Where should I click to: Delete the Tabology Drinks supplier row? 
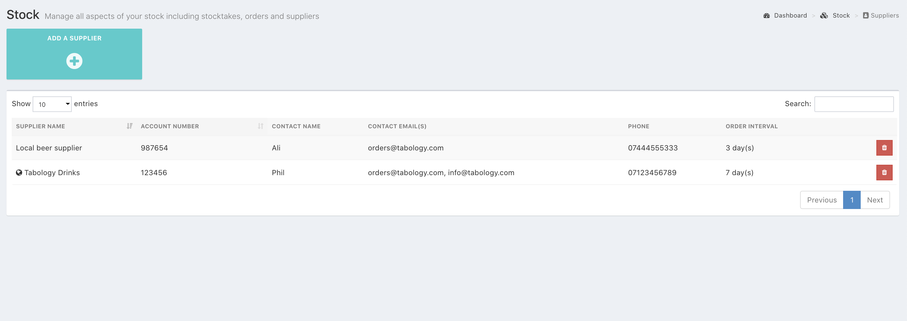[x=884, y=172]
